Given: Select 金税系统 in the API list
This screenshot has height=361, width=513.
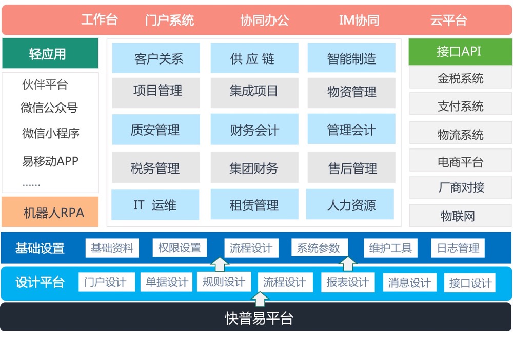Looking at the screenshot, I should [460, 78].
